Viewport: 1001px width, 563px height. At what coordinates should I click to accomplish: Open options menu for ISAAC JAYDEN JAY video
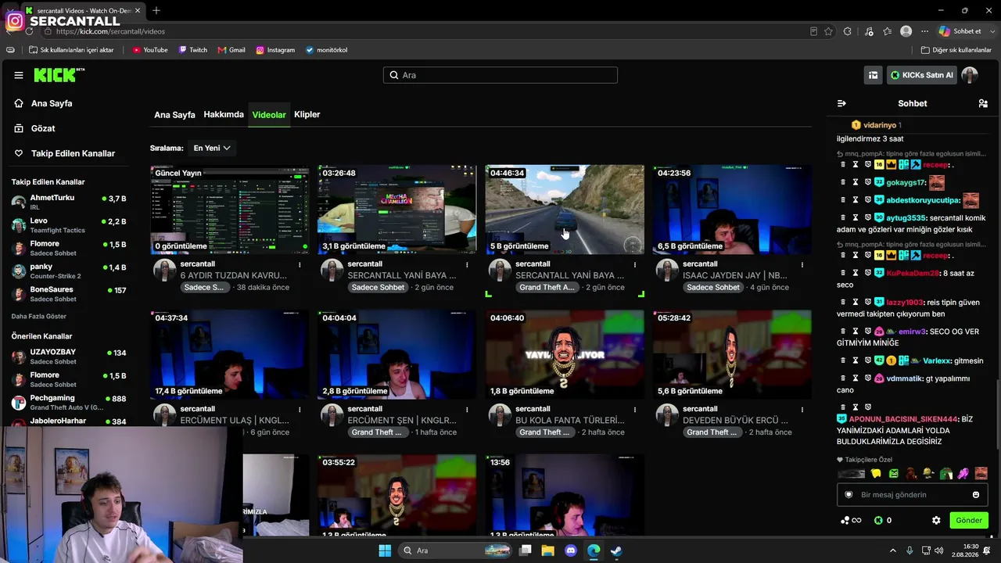[x=802, y=264]
